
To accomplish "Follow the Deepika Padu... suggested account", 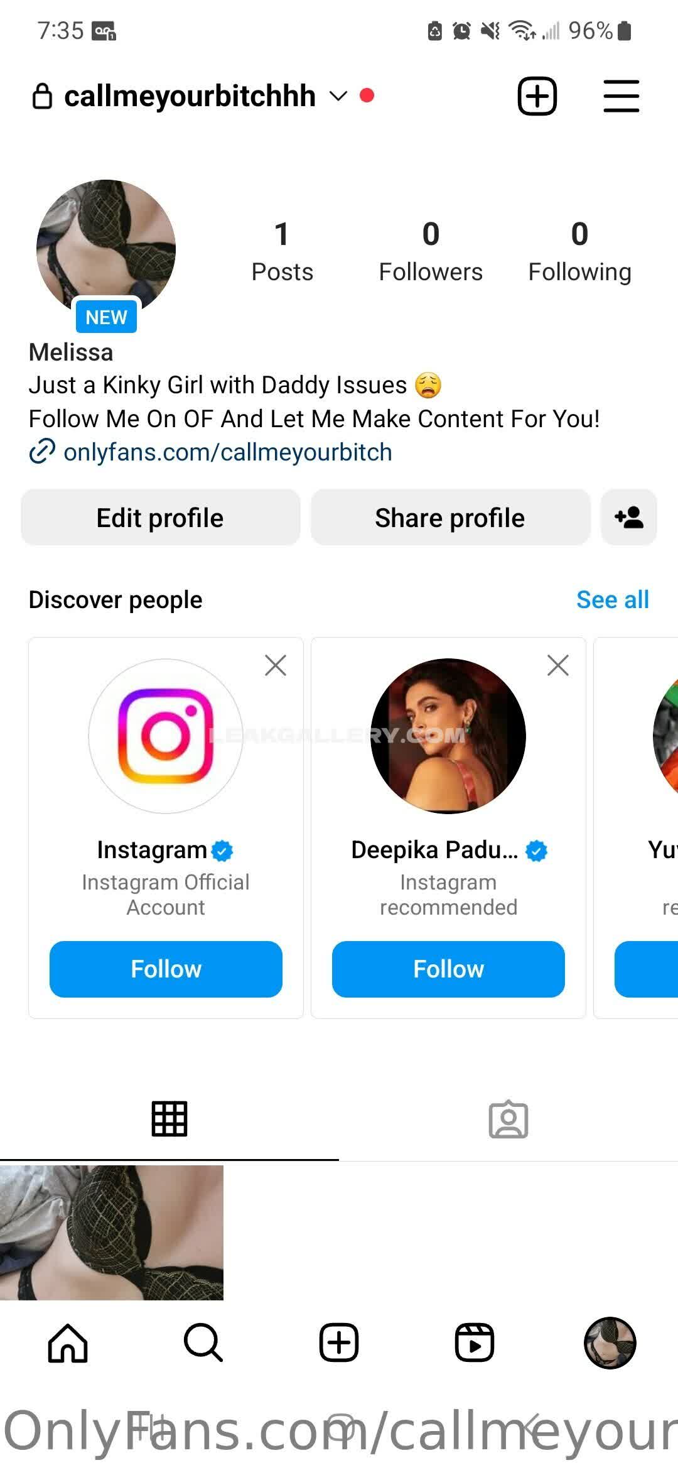I will tap(448, 969).
